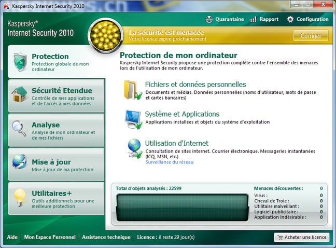Click the La sécurité est menacée message
The height and width of the screenshot is (248, 336).
point(166,32)
